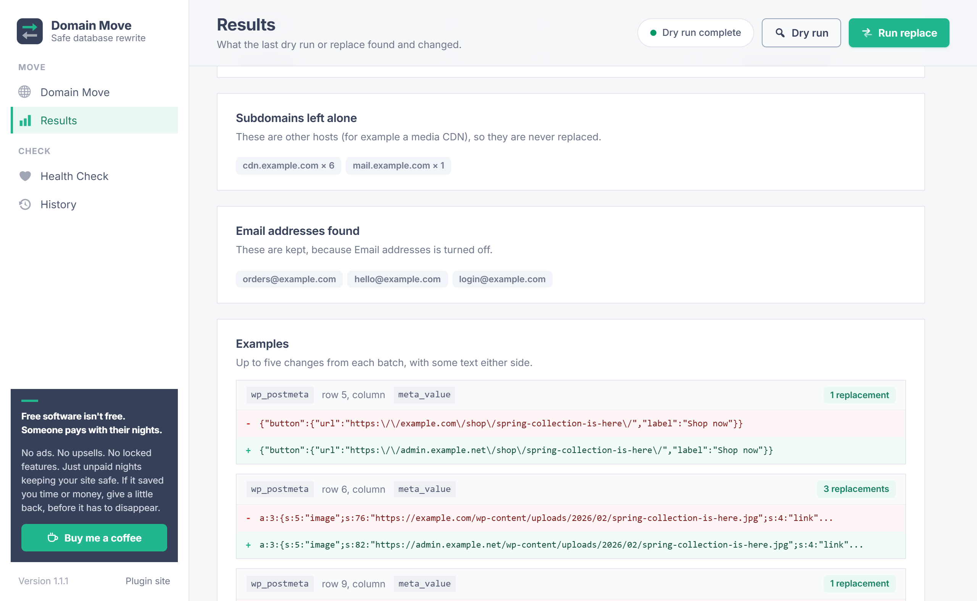Click the Email addresses found heading
The height and width of the screenshot is (601, 977).
click(298, 231)
